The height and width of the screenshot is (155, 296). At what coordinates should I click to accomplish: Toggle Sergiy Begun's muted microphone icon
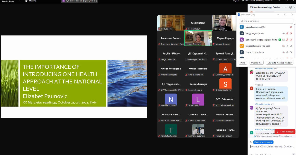coord(287,33)
